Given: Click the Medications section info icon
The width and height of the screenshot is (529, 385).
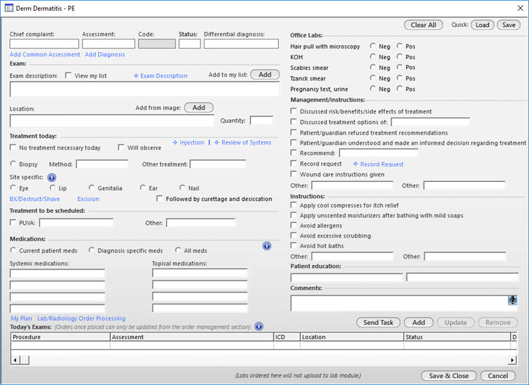Looking at the screenshot, I should tap(267, 246).
